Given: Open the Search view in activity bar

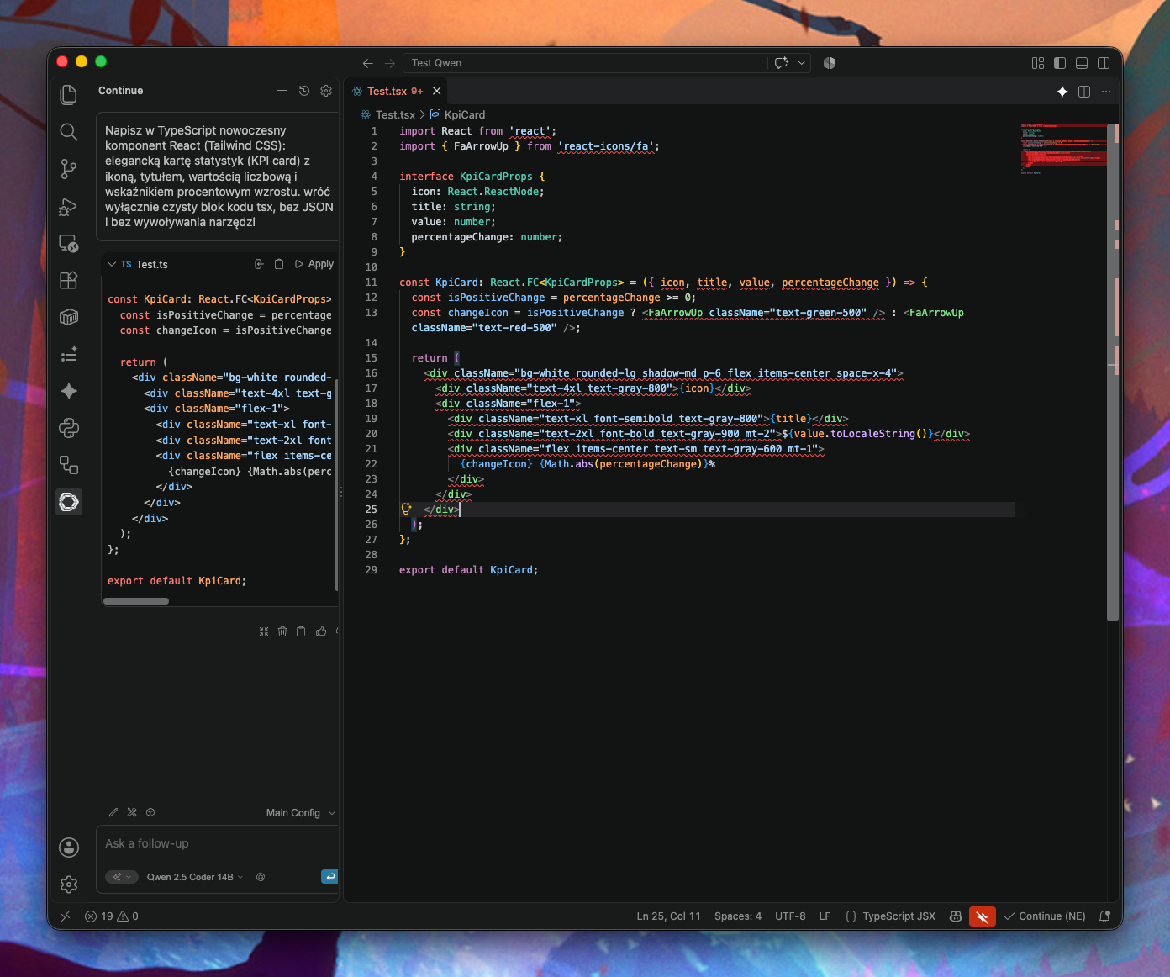Looking at the screenshot, I should click(69, 132).
